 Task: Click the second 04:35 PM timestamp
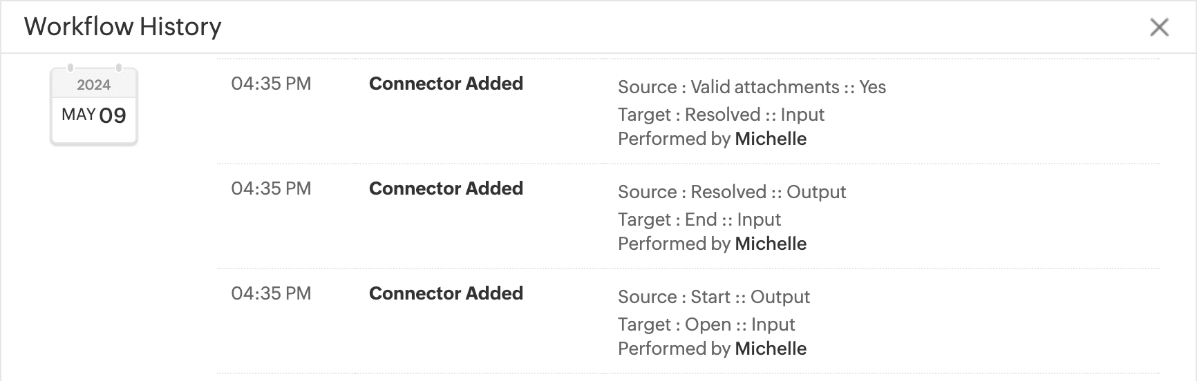click(271, 188)
